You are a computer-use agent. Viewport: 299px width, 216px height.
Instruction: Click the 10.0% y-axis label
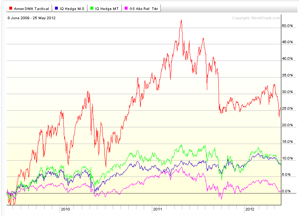[x=288, y=158]
